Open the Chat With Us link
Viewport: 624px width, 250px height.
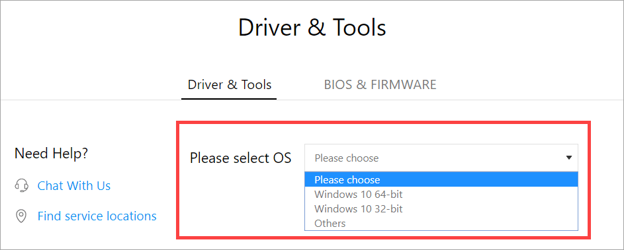point(74,185)
